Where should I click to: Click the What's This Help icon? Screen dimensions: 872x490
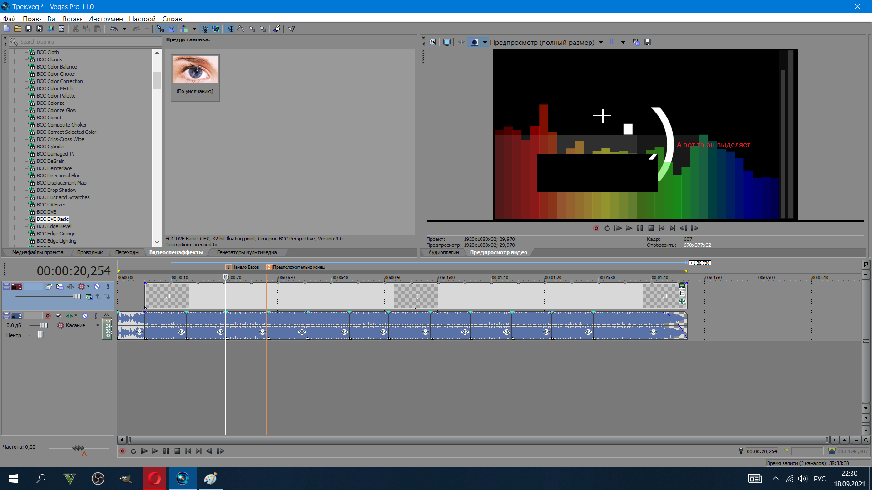point(292,29)
